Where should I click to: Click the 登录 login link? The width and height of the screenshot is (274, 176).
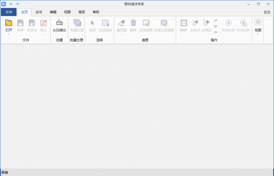click(267, 12)
